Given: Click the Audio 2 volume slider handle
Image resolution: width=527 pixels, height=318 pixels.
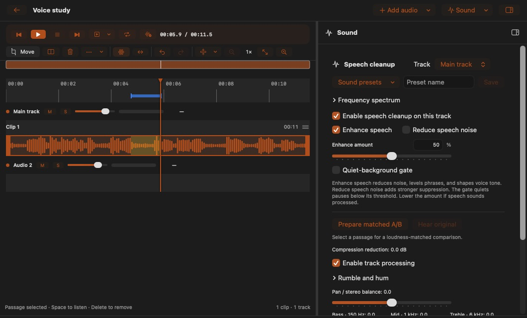Looking at the screenshot, I should point(98,165).
